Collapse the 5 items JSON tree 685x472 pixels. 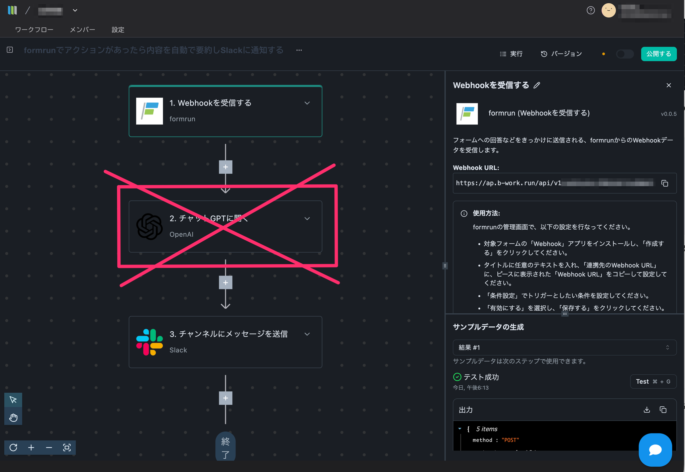coord(460,429)
